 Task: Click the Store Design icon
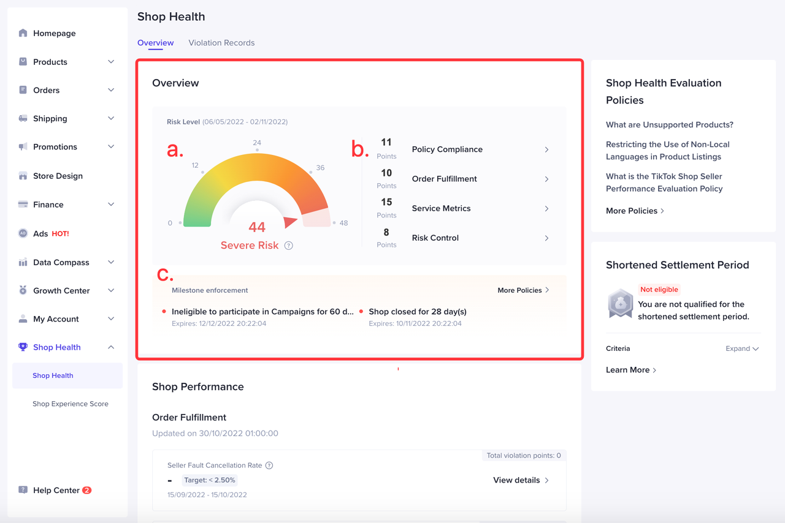23,176
